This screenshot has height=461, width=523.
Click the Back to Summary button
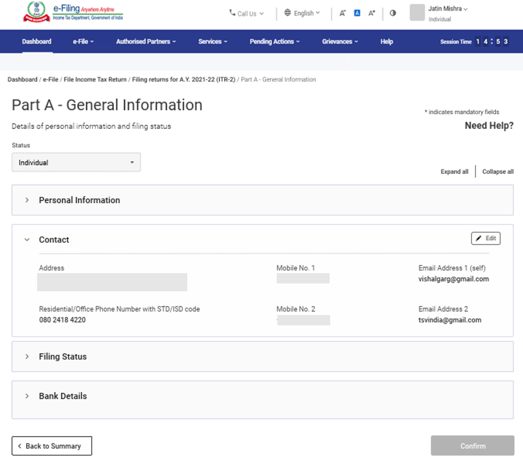(52, 446)
